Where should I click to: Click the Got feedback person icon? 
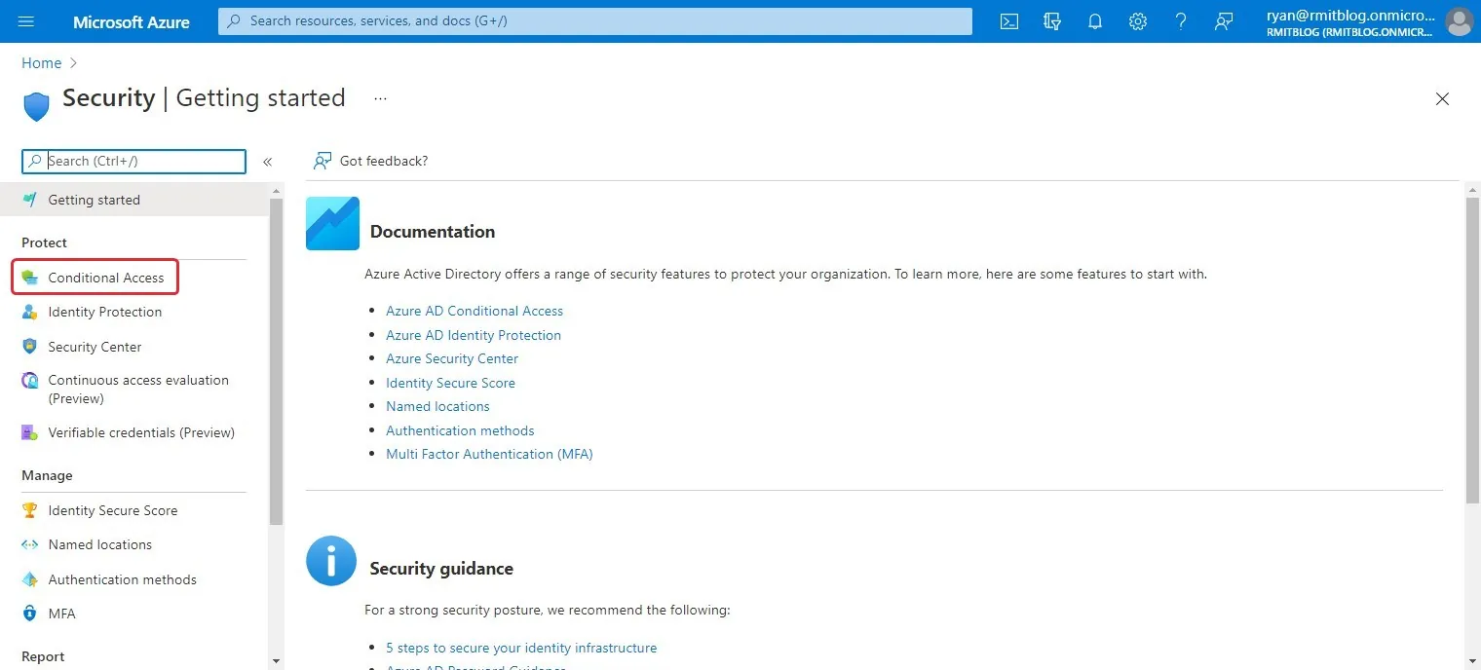(322, 161)
